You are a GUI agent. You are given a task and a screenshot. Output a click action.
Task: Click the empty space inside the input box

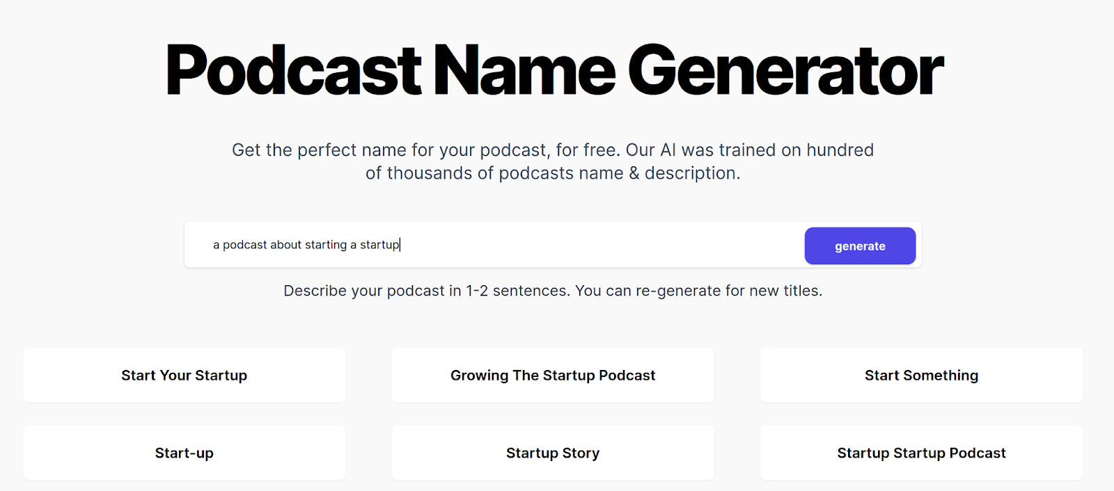(599, 245)
